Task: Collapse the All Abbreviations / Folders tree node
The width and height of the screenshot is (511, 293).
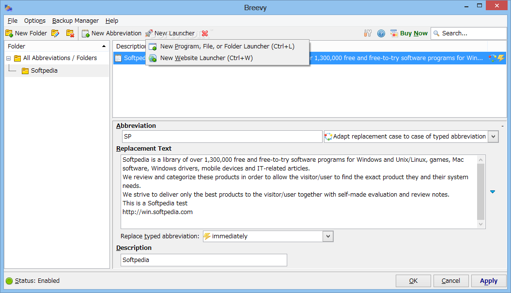Action: pos(9,58)
